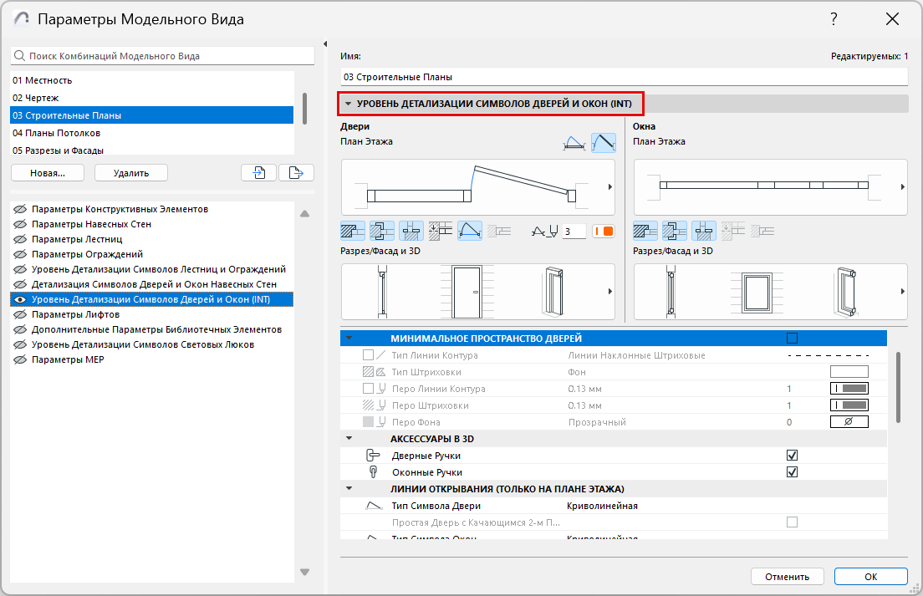The width and height of the screenshot is (923, 596).
Task: Open door floor plan detail level flyout arrow
Action: pyautogui.click(x=609, y=187)
